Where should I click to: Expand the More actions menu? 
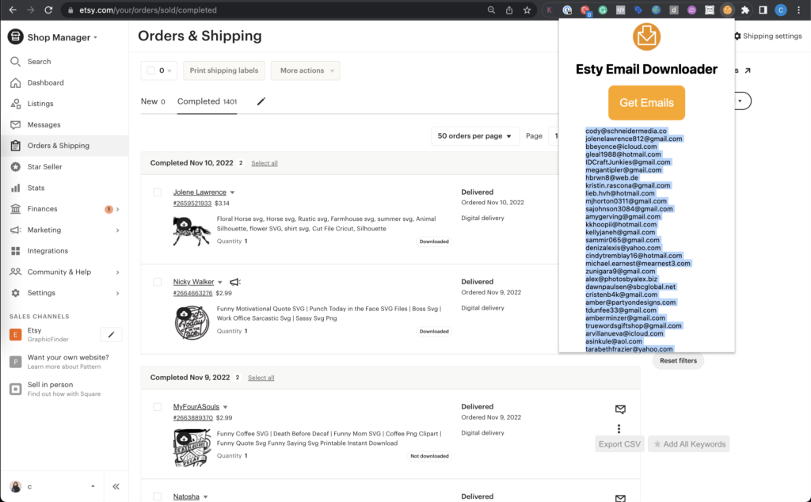(x=305, y=70)
